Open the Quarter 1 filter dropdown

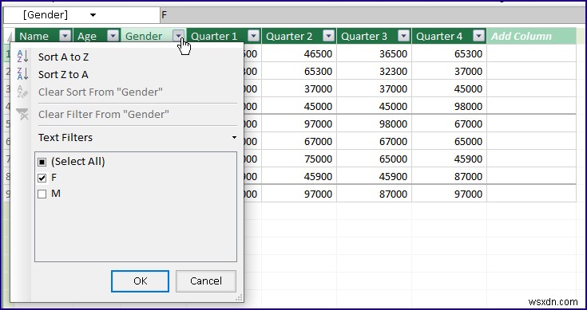point(254,36)
